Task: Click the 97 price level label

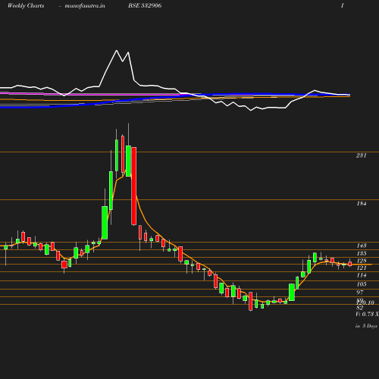Action: pyautogui.click(x=360, y=293)
